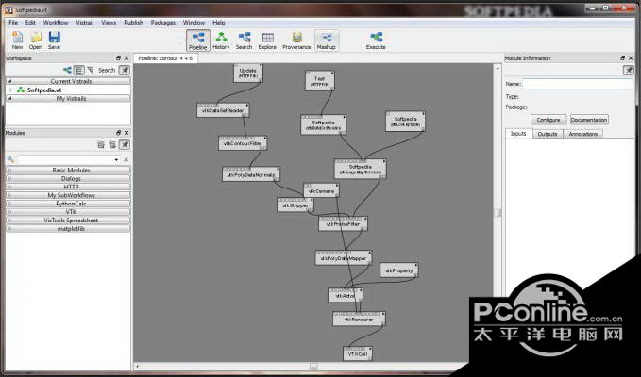Open the module search dropdown arrow
This screenshot has height=377, width=641.
(x=116, y=159)
